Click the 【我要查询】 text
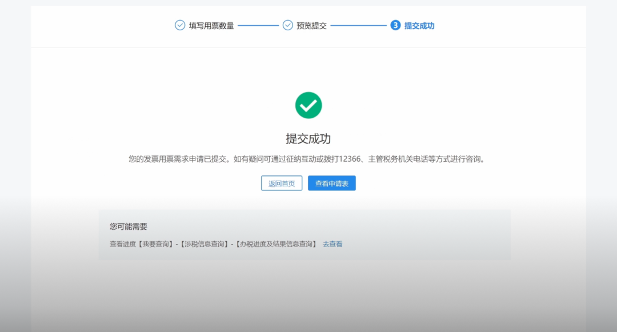Screen dimensions: 617x332 pos(155,244)
